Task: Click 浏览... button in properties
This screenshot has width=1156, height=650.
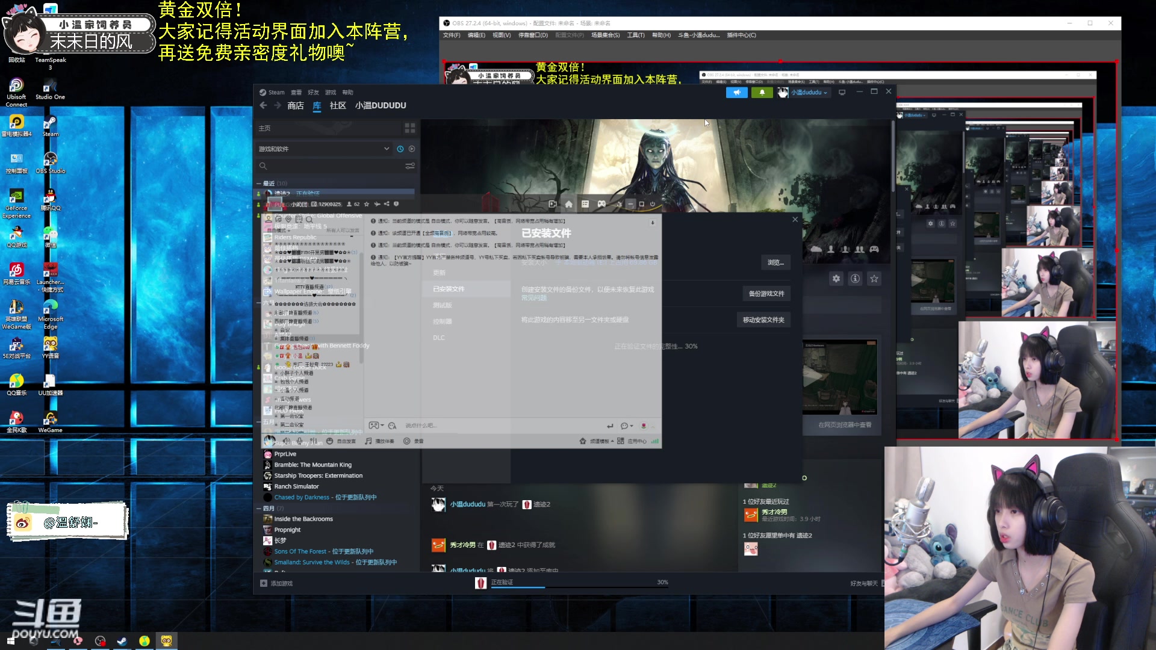Action: [x=775, y=262]
